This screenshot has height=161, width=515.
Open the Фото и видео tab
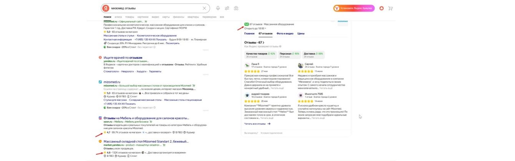(285, 34)
